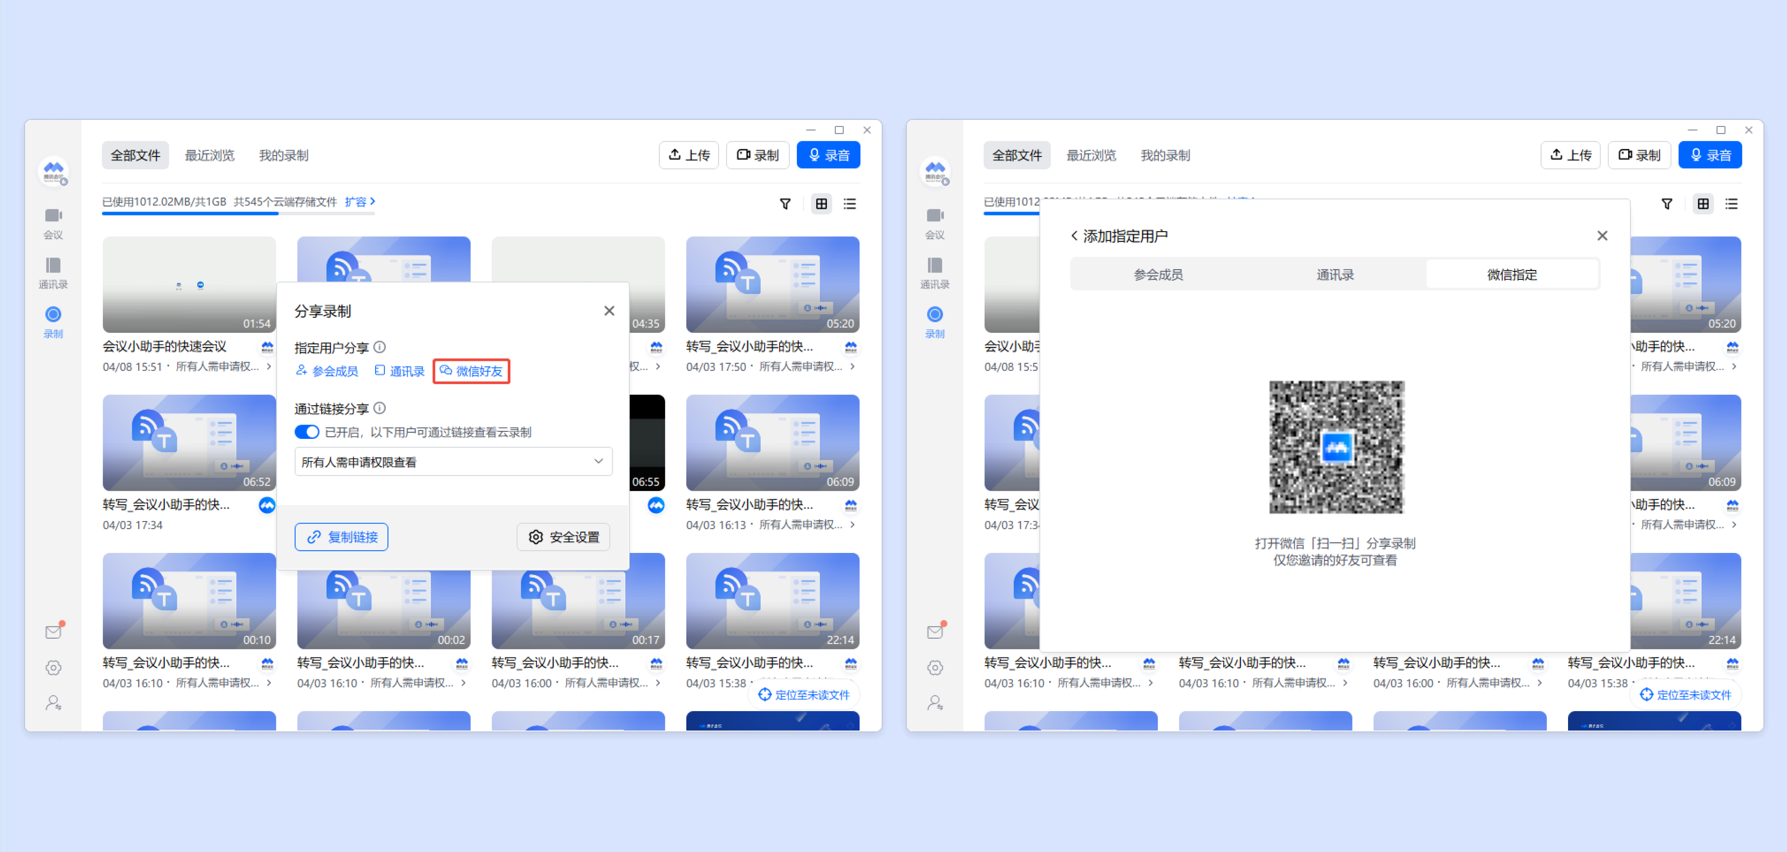Switch to grid view in left window

821,204
